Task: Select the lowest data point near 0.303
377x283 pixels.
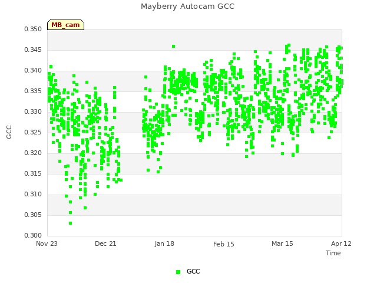Action: [x=71, y=223]
